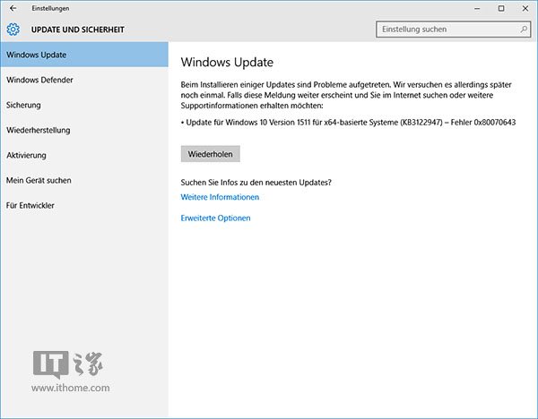Open the Windows Defender section
Image resolution: width=538 pixels, height=419 pixels.
[x=39, y=81]
